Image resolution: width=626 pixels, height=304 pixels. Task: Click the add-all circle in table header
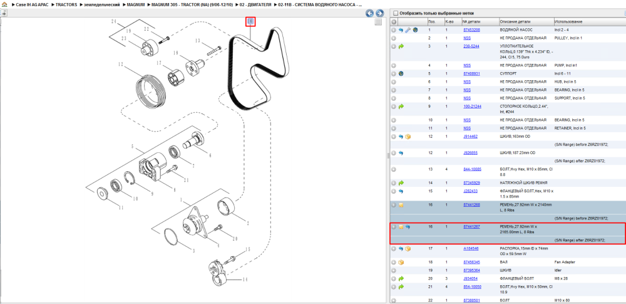pyautogui.click(x=394, y=21)
